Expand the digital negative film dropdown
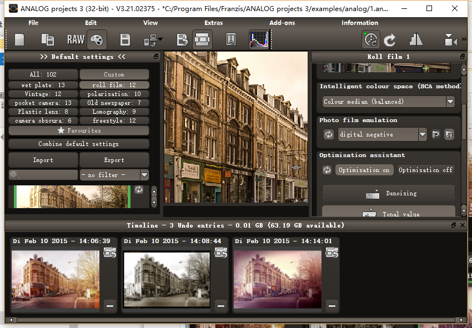The width and height of the screenshot is (472, 328). [422, 134]
